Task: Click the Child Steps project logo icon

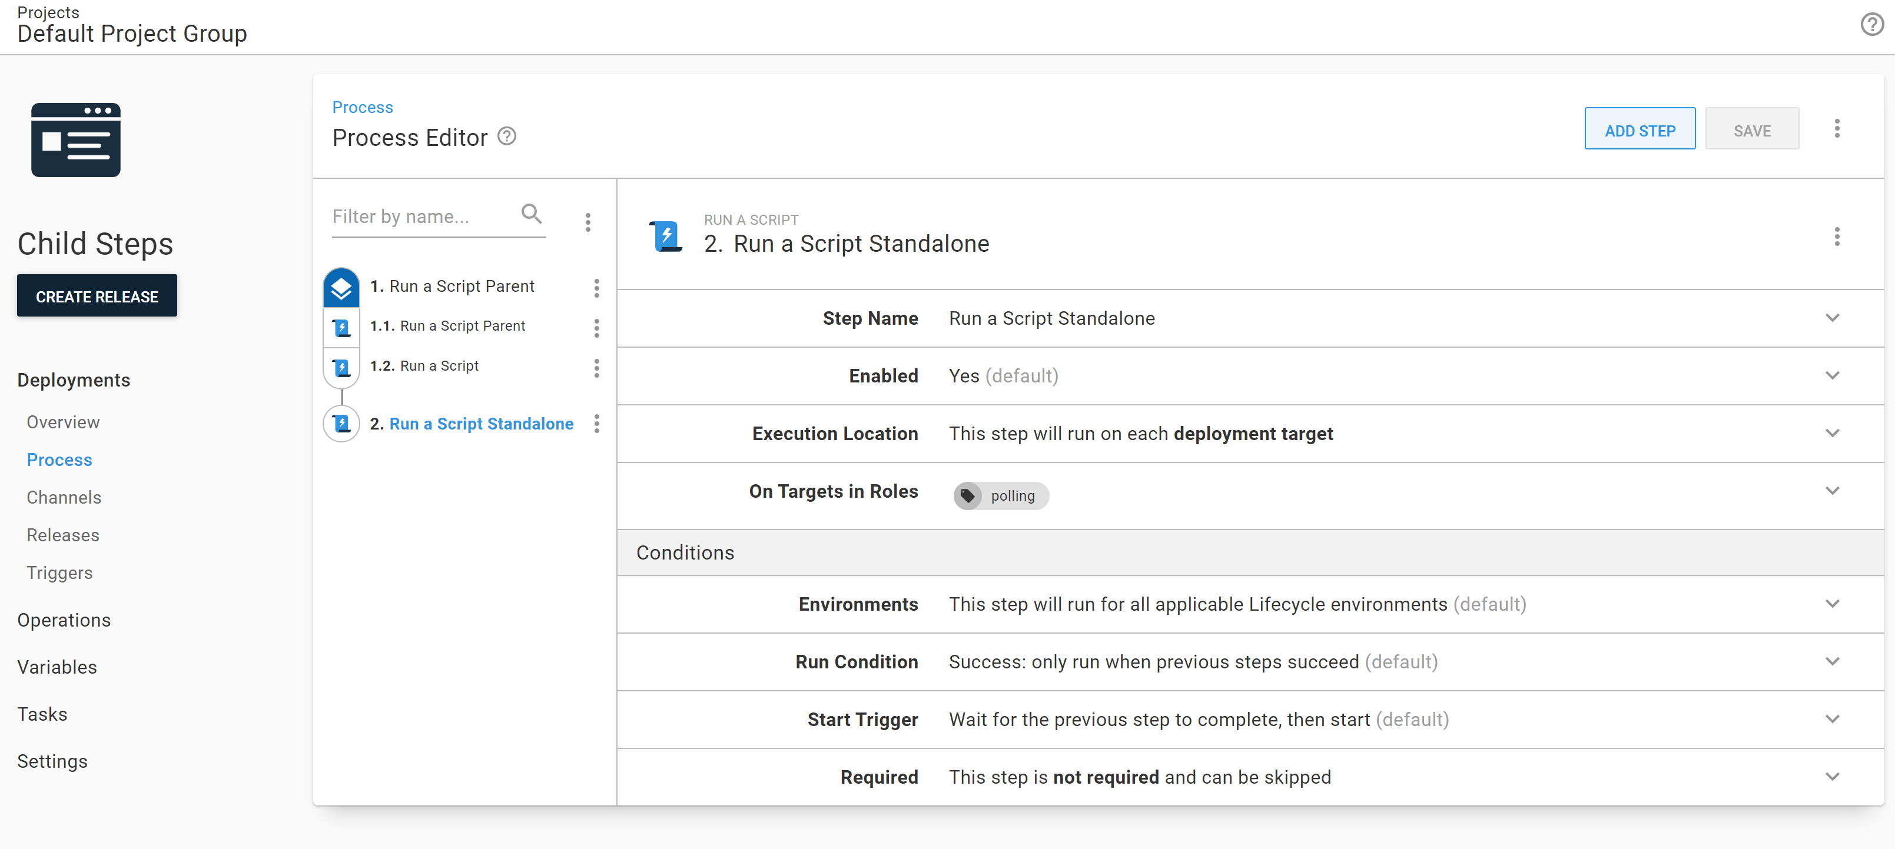Action: point(76,139)
